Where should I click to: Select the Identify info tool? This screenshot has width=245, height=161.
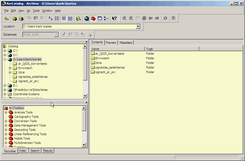[x=165, y=18]
